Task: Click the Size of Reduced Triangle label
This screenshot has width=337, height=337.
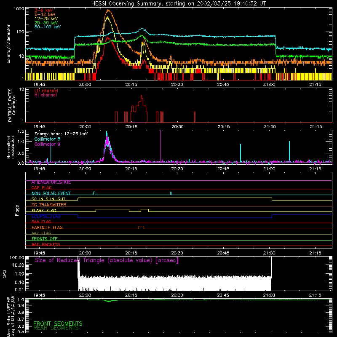Action: (x=107, y=260)
